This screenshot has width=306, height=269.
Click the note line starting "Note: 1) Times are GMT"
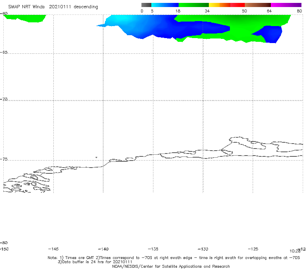pyautogui.click(x=174, y=258)
